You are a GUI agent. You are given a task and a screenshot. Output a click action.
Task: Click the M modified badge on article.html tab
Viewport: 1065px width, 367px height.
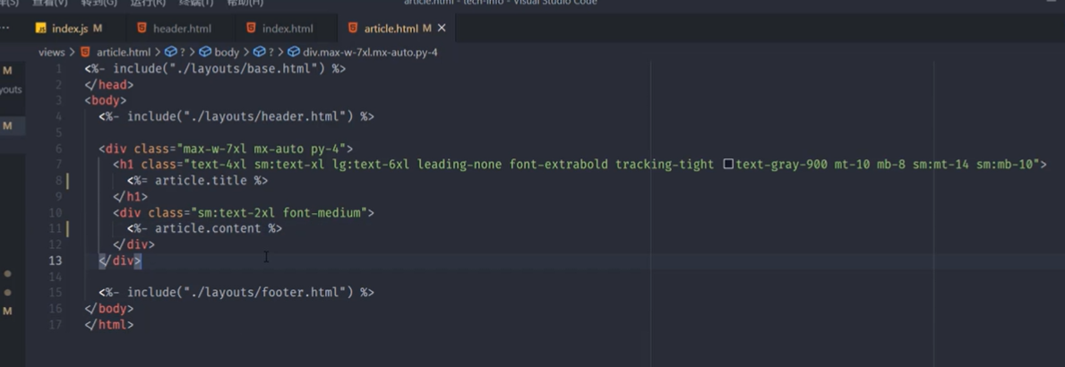click(426, 29)
